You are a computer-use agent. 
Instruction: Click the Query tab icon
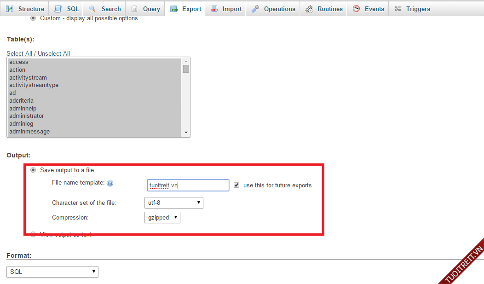pos(134,9)
